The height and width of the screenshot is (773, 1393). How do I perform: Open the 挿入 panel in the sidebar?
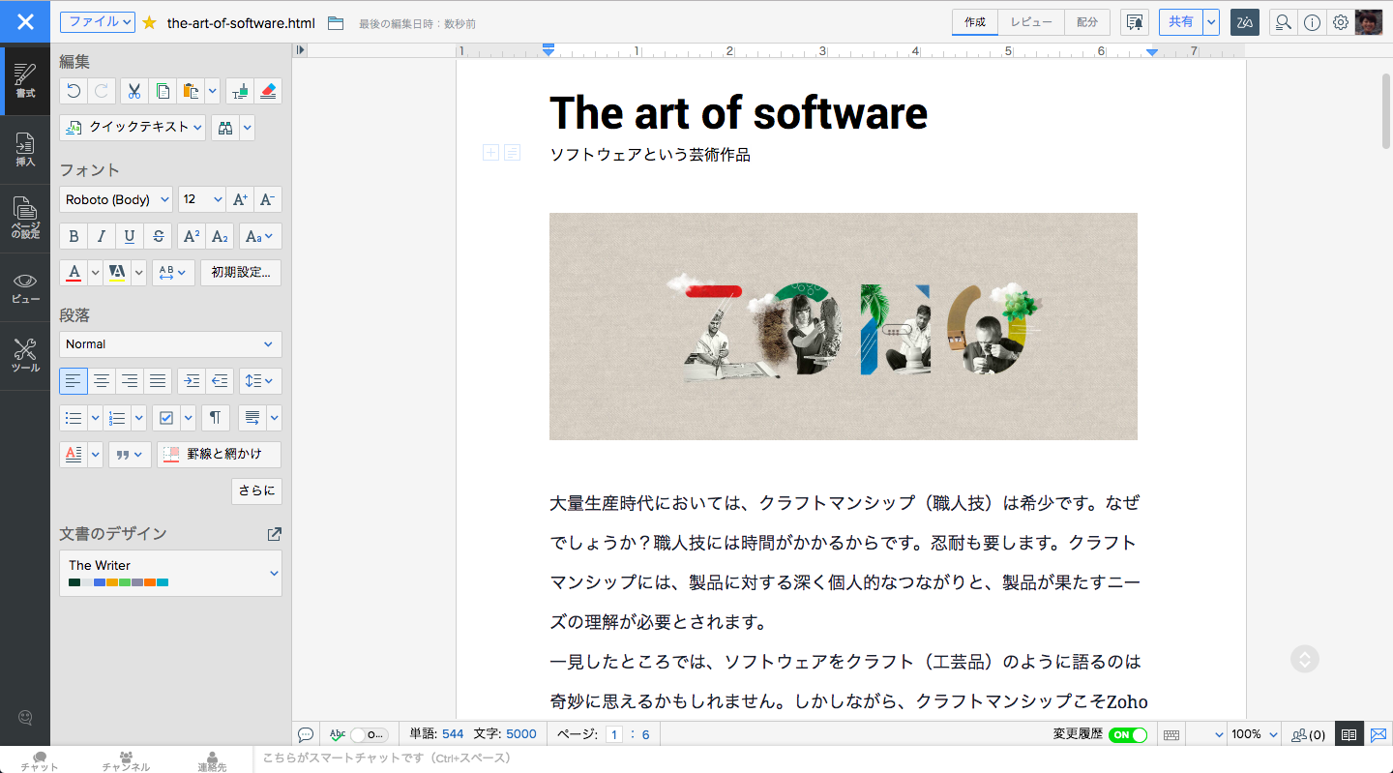click(x=25, y=150)
